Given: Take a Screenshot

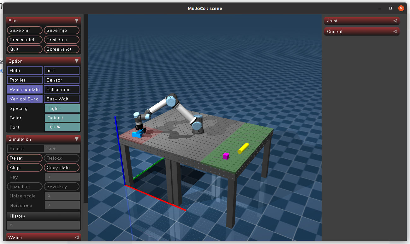Looking at the screenshot, I should coord(61,49).
